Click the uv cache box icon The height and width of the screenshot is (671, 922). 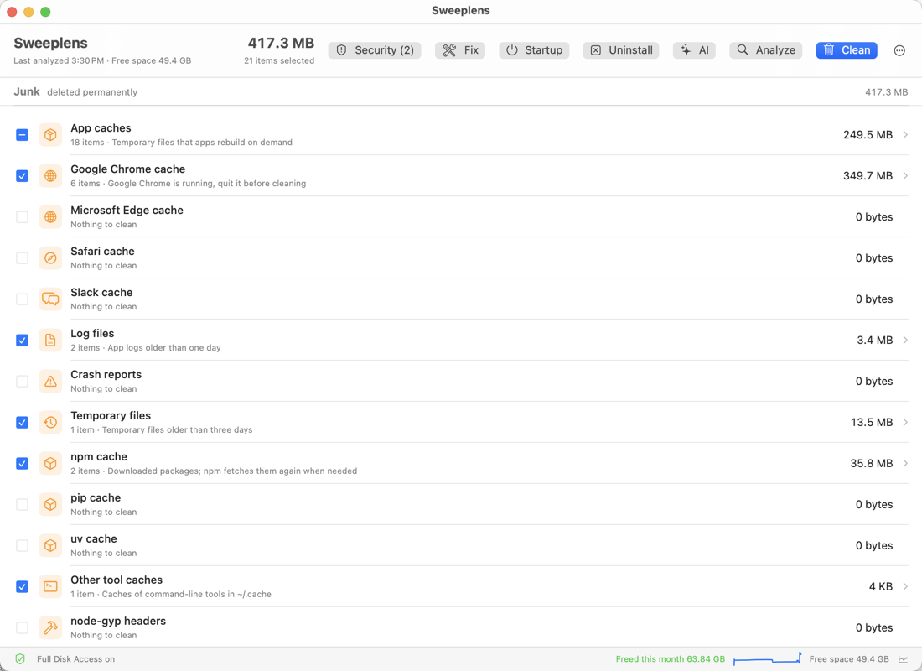(50, 546)
